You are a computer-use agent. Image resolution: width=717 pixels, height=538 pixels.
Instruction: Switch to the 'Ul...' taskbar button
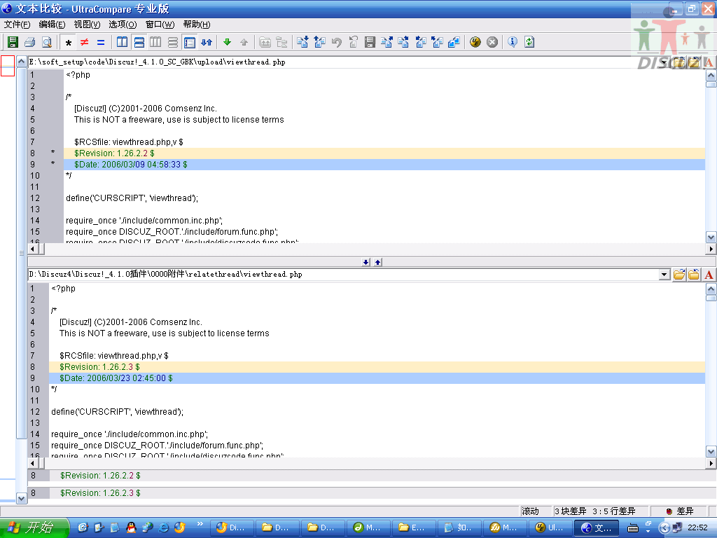click(550, 528)
